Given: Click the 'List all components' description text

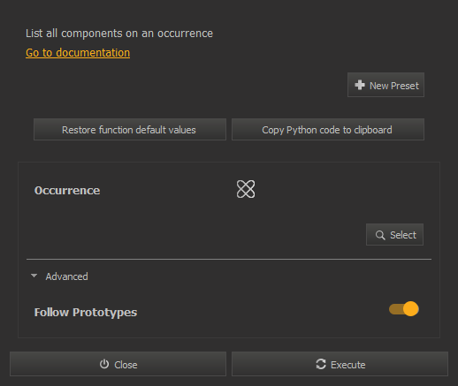Looking at the screenshot, I should [119, 34].
